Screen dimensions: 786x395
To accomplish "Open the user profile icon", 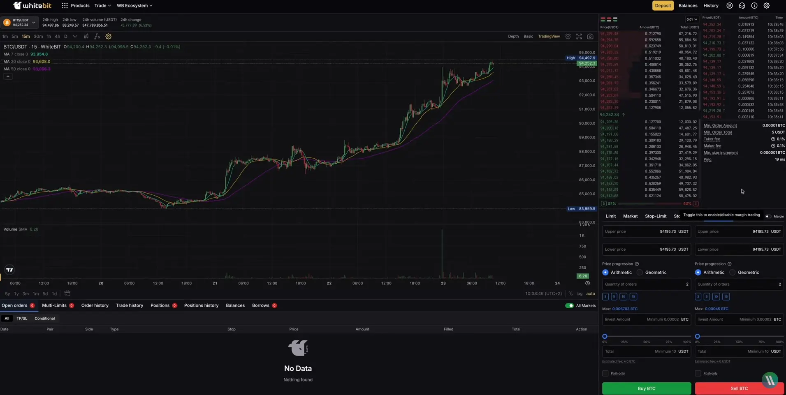I will pyautogui.click(x=729, y=6).
